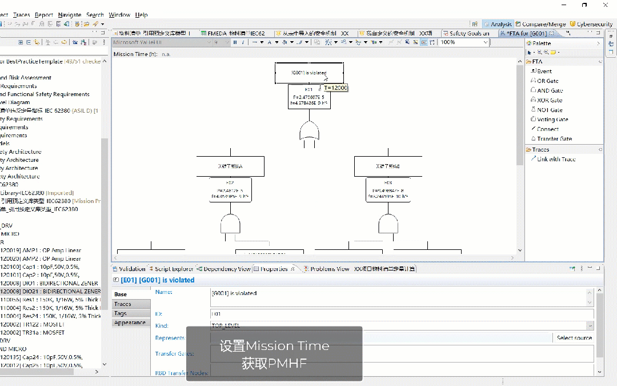The image size is (617, 386).
Task: Click the font color A icon
Action: pos(270,42)
